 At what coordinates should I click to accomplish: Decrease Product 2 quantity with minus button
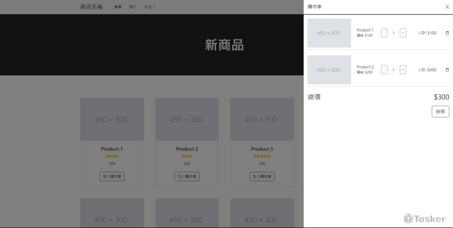click(384, 70)
